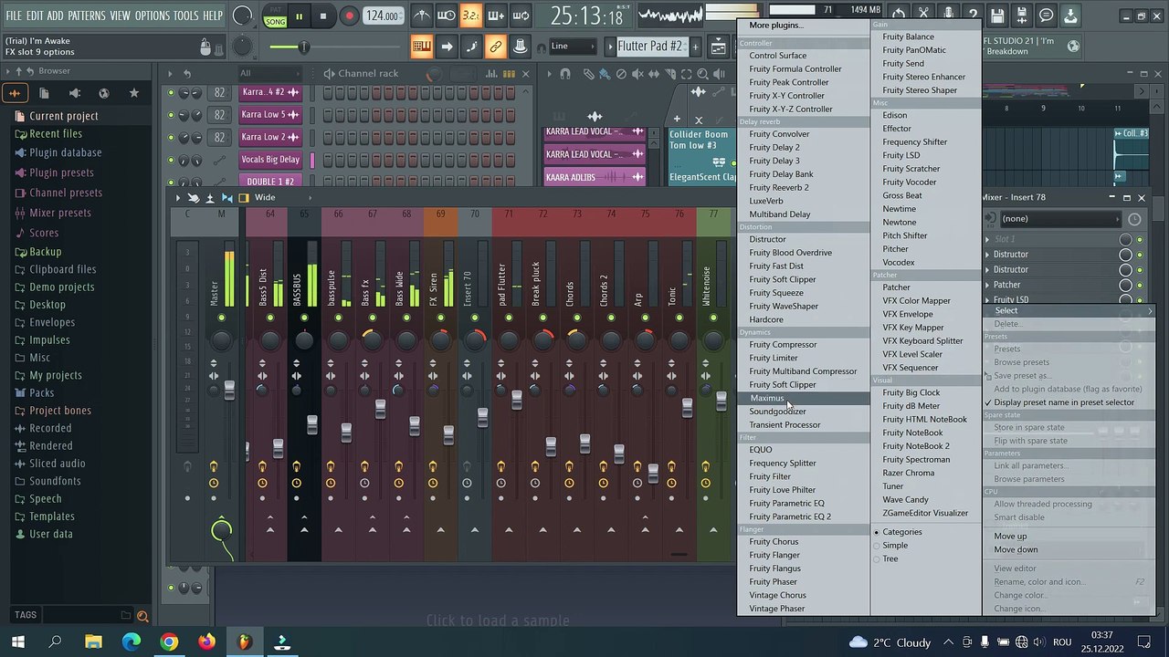The height and width of the screenshot is (657, 1169).
Task: Select Fruity Parametric EQ 2 plugin
Action: [x=790, y=516]
